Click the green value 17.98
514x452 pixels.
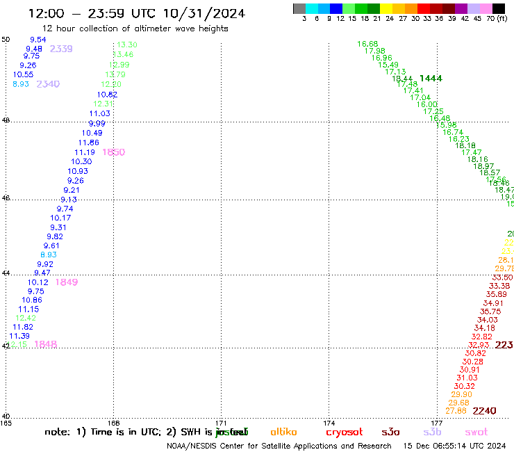coord(374,51)
